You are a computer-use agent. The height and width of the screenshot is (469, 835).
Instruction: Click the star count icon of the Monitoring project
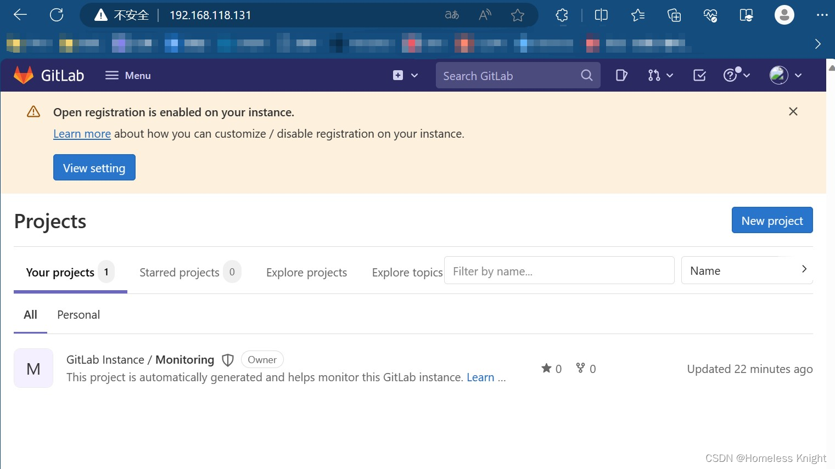(546, 368)
